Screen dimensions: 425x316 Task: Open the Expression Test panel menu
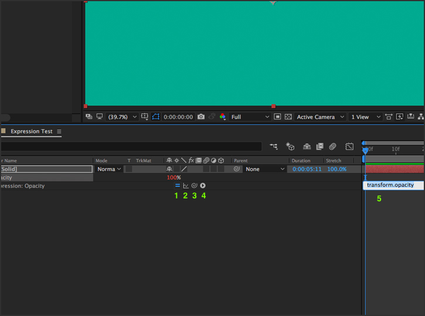click(x=59, y=132)
